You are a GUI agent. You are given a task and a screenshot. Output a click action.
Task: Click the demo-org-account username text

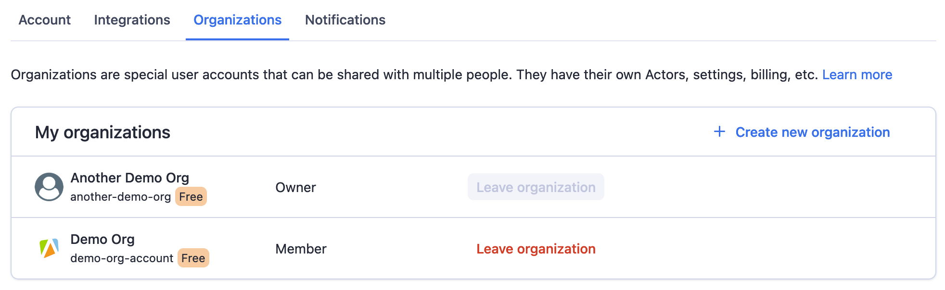[121, 258]
